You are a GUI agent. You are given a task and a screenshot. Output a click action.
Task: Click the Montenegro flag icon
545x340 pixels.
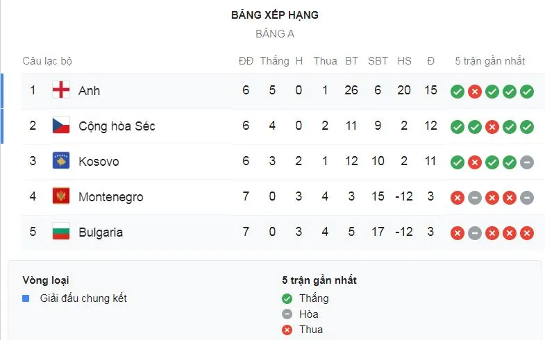(x=61, y=196)
